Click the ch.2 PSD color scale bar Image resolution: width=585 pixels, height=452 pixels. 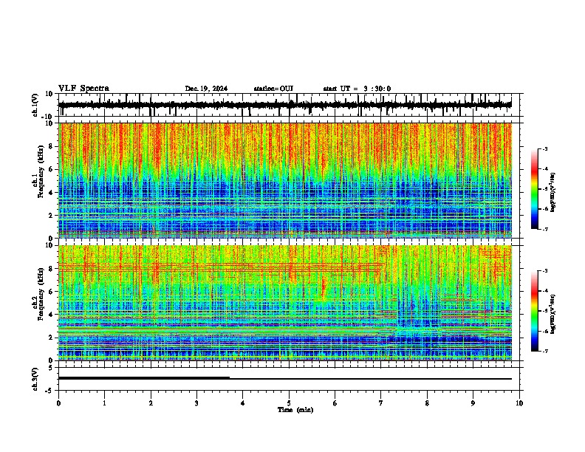tap(535, 311)
